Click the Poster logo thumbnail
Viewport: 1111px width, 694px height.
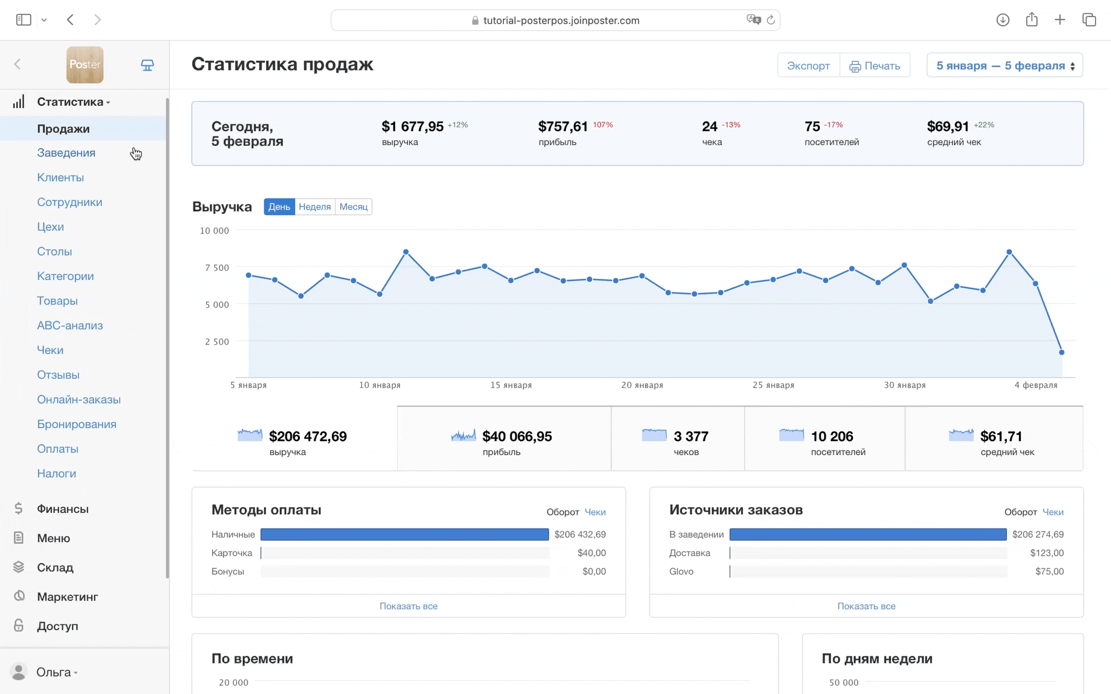(85, 65)
